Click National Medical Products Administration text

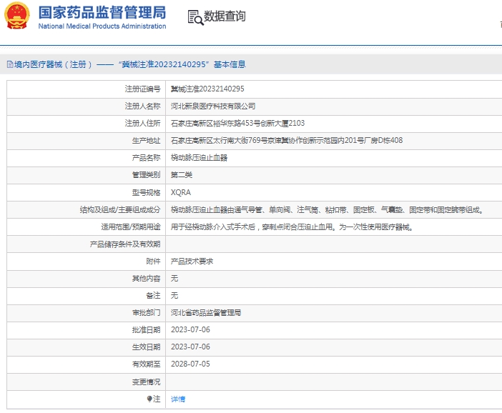coord(102,26)
